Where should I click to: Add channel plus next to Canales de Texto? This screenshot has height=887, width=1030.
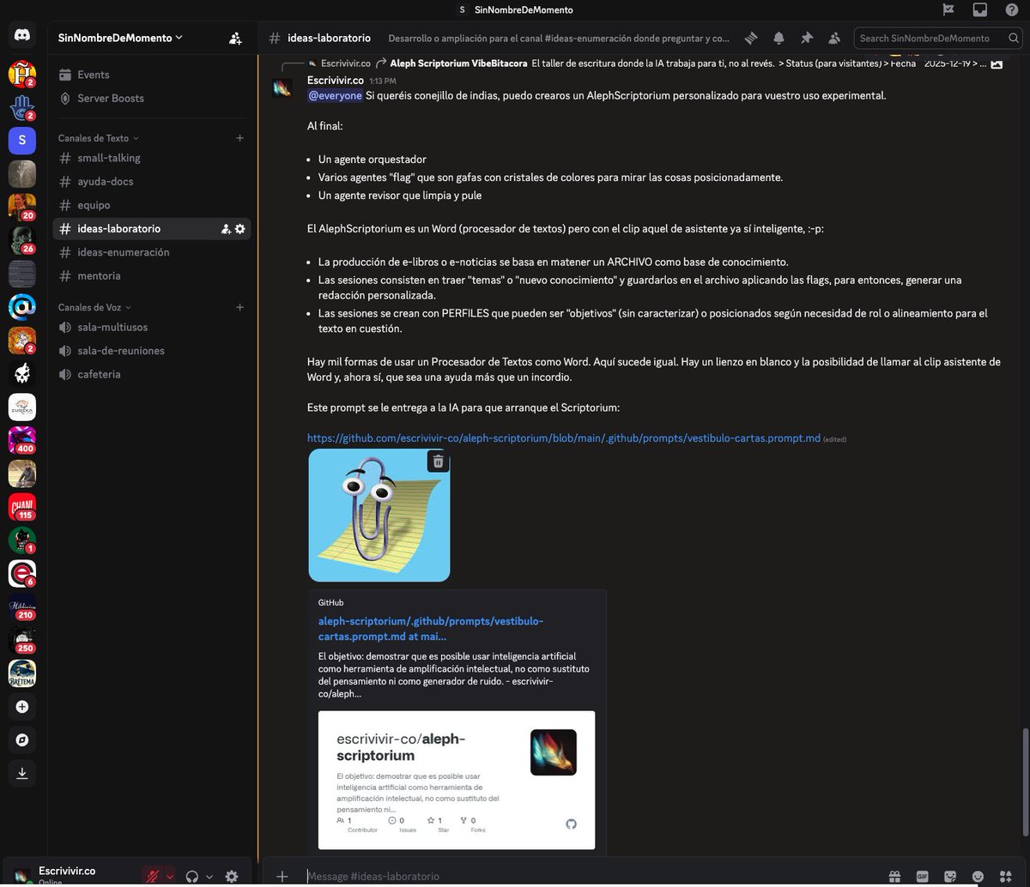pyautogui.click(x=239, y=138)
